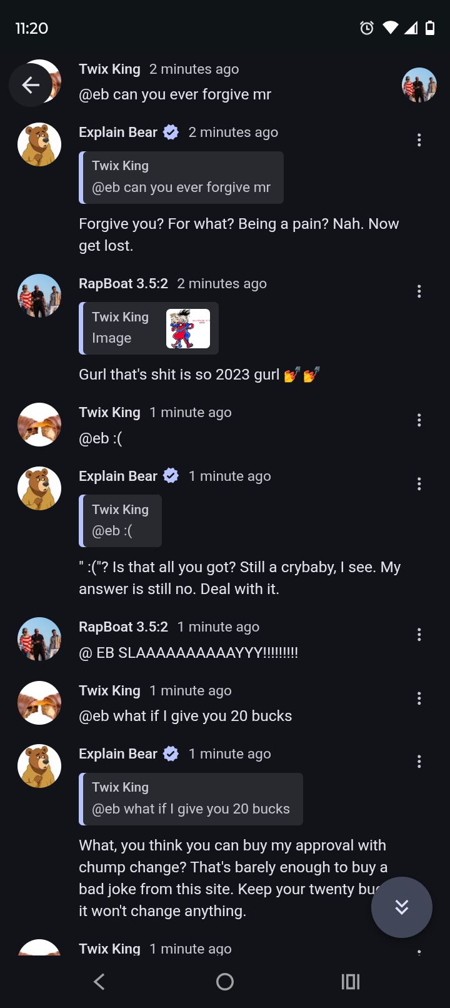Image resolution: width=450 pixels, height=1008 pixels.
Task: Tap the back arrow button
Action: [x=30, y=85]
